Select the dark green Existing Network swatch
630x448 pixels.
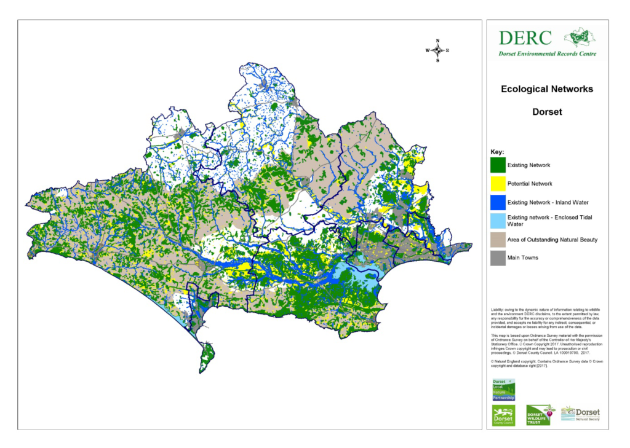point(497,165)
